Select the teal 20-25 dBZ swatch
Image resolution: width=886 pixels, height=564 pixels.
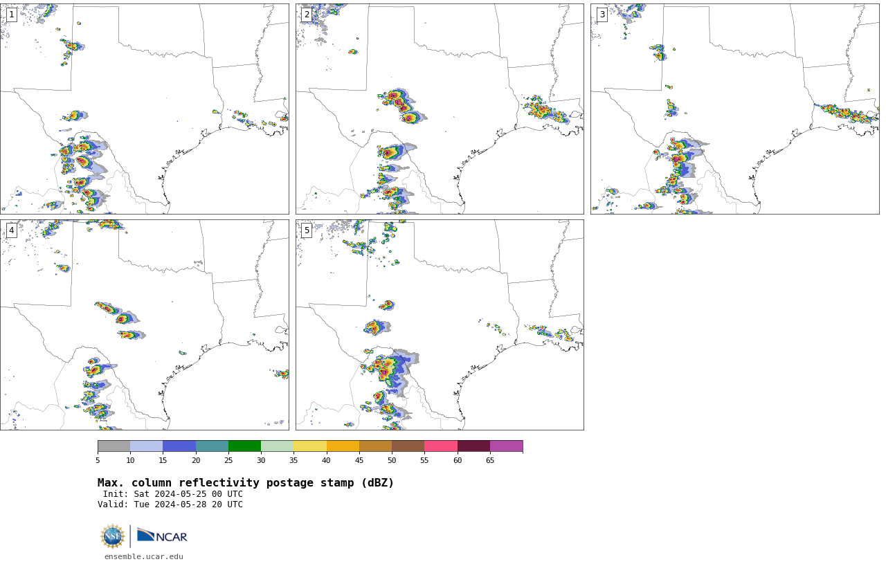[x=212, y=446]
